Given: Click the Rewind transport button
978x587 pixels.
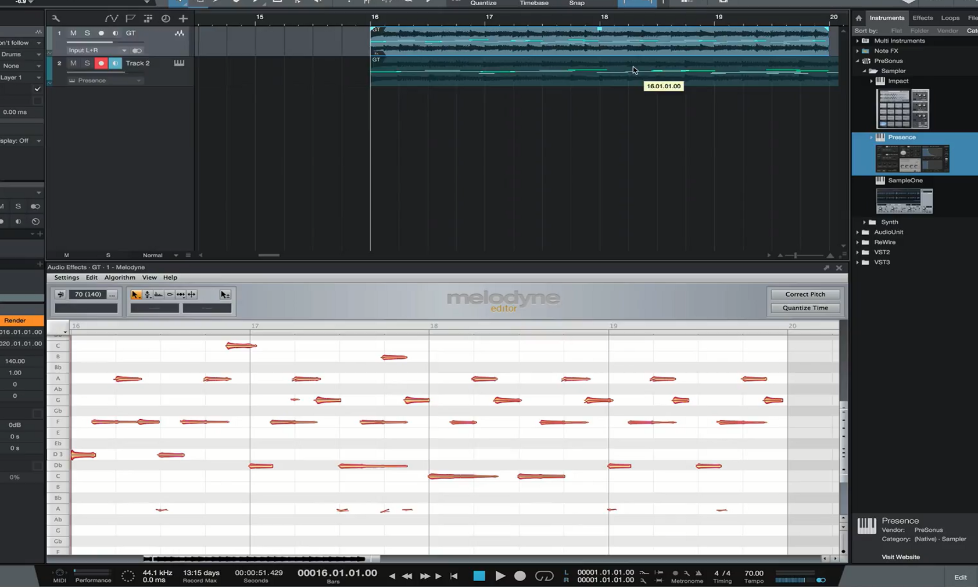Looking at the screenshot, I should click(407, 576).
